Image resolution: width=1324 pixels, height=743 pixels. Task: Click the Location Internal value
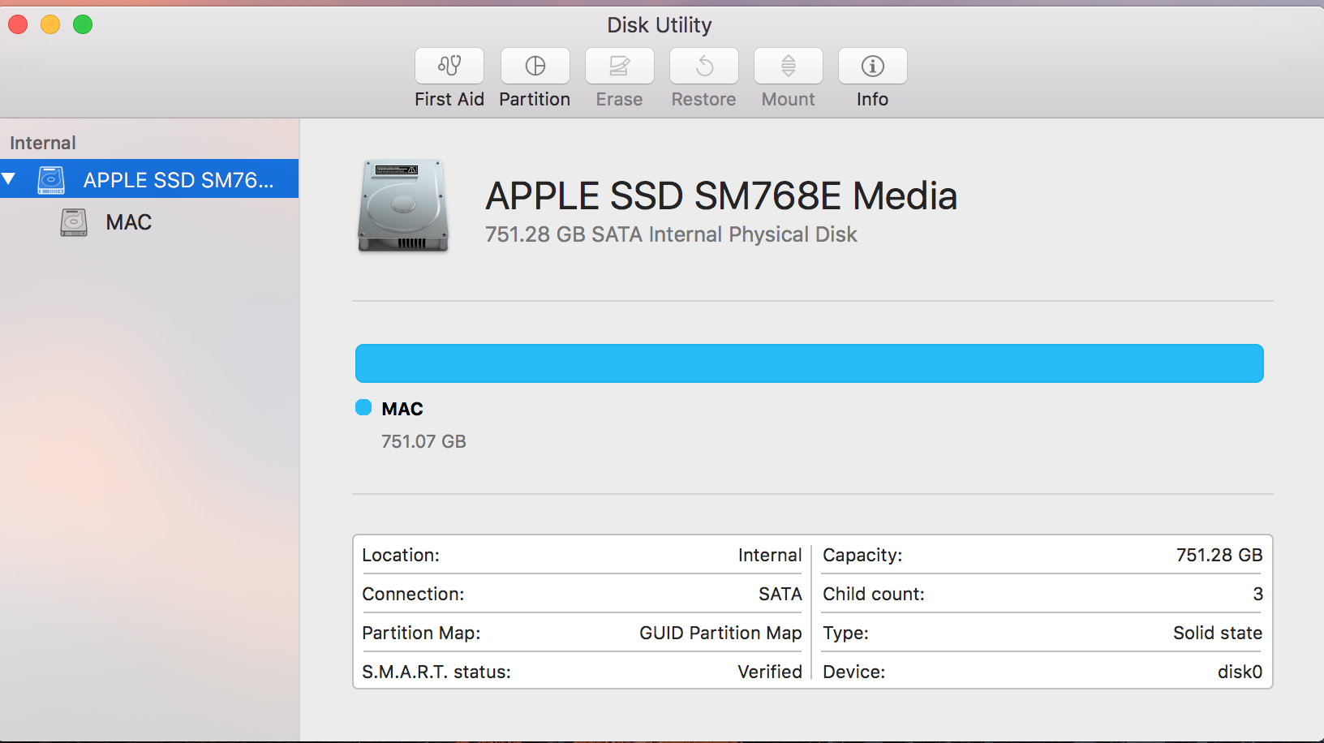pos(770,555)
